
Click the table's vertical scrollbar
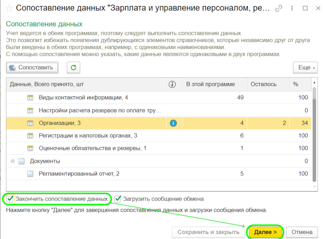coord(314,134)
